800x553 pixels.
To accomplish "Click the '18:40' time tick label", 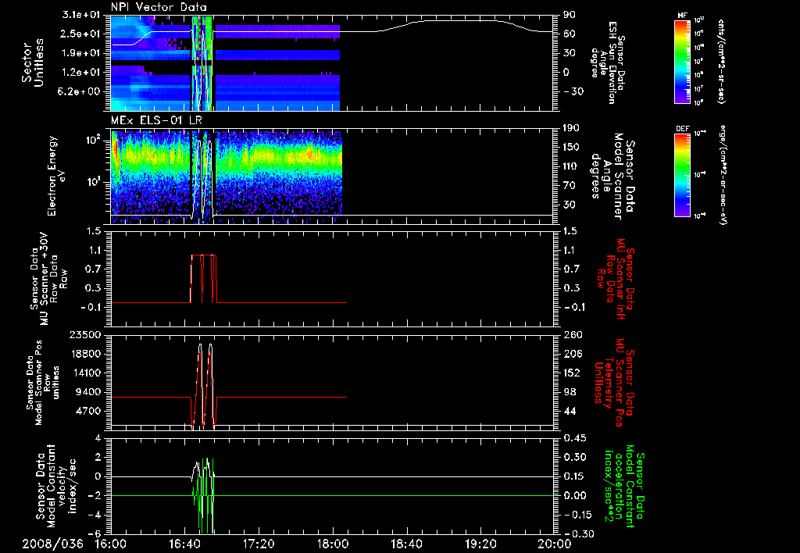I will 406,544.
